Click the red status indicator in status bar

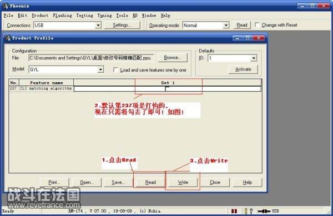click(234, 211)
